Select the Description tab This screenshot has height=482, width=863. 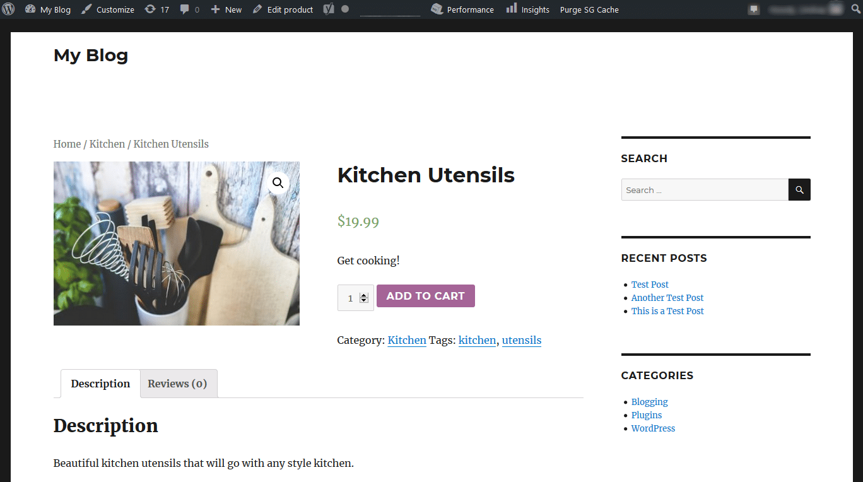click(x=100, y=383)
